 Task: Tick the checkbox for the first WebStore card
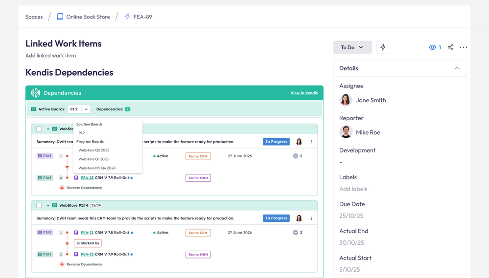(39, 129)
